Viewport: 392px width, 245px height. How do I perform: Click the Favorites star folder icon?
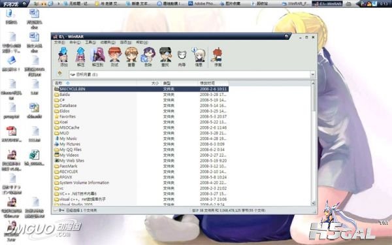tap(57, 116)
